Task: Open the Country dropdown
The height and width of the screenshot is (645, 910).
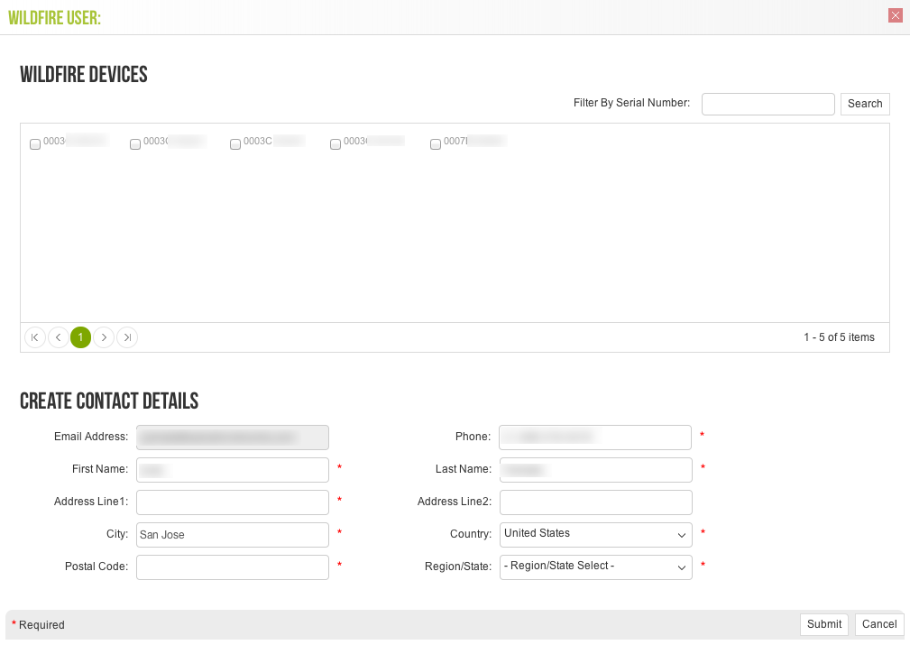Action: [596, 535]
